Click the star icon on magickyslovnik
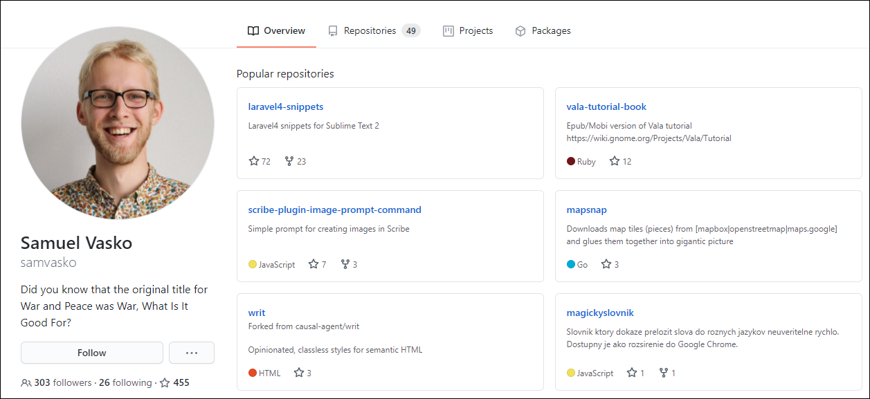This screenshot has width=870, height=399. (632, 373)
